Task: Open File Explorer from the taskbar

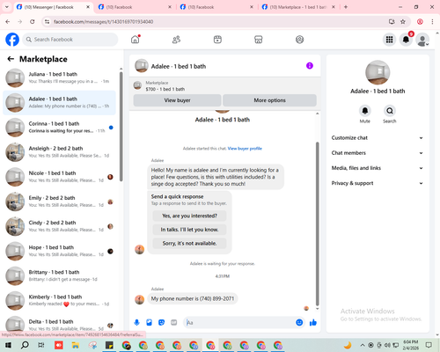Action: 76,345
